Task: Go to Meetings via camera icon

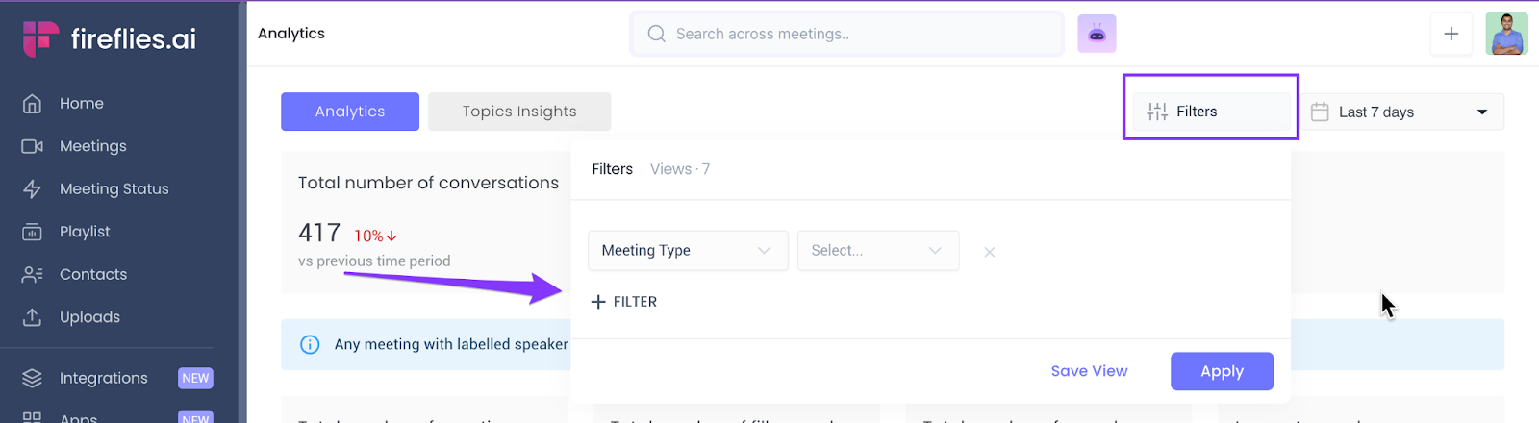Action: (x=33, y=146)
